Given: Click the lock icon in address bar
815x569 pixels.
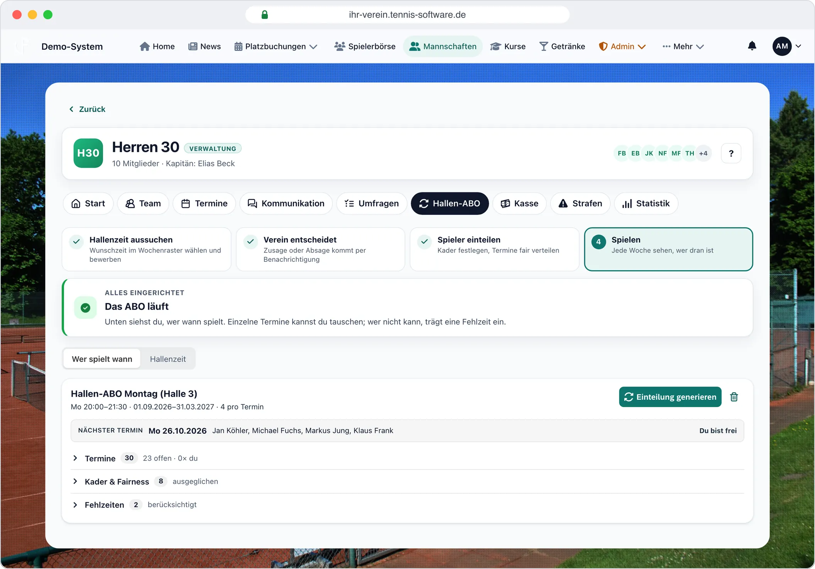Looking at the screenshot, I should point(265,15).
